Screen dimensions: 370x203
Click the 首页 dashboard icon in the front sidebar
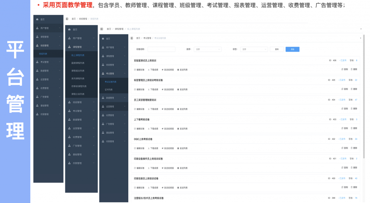(103, 39)
